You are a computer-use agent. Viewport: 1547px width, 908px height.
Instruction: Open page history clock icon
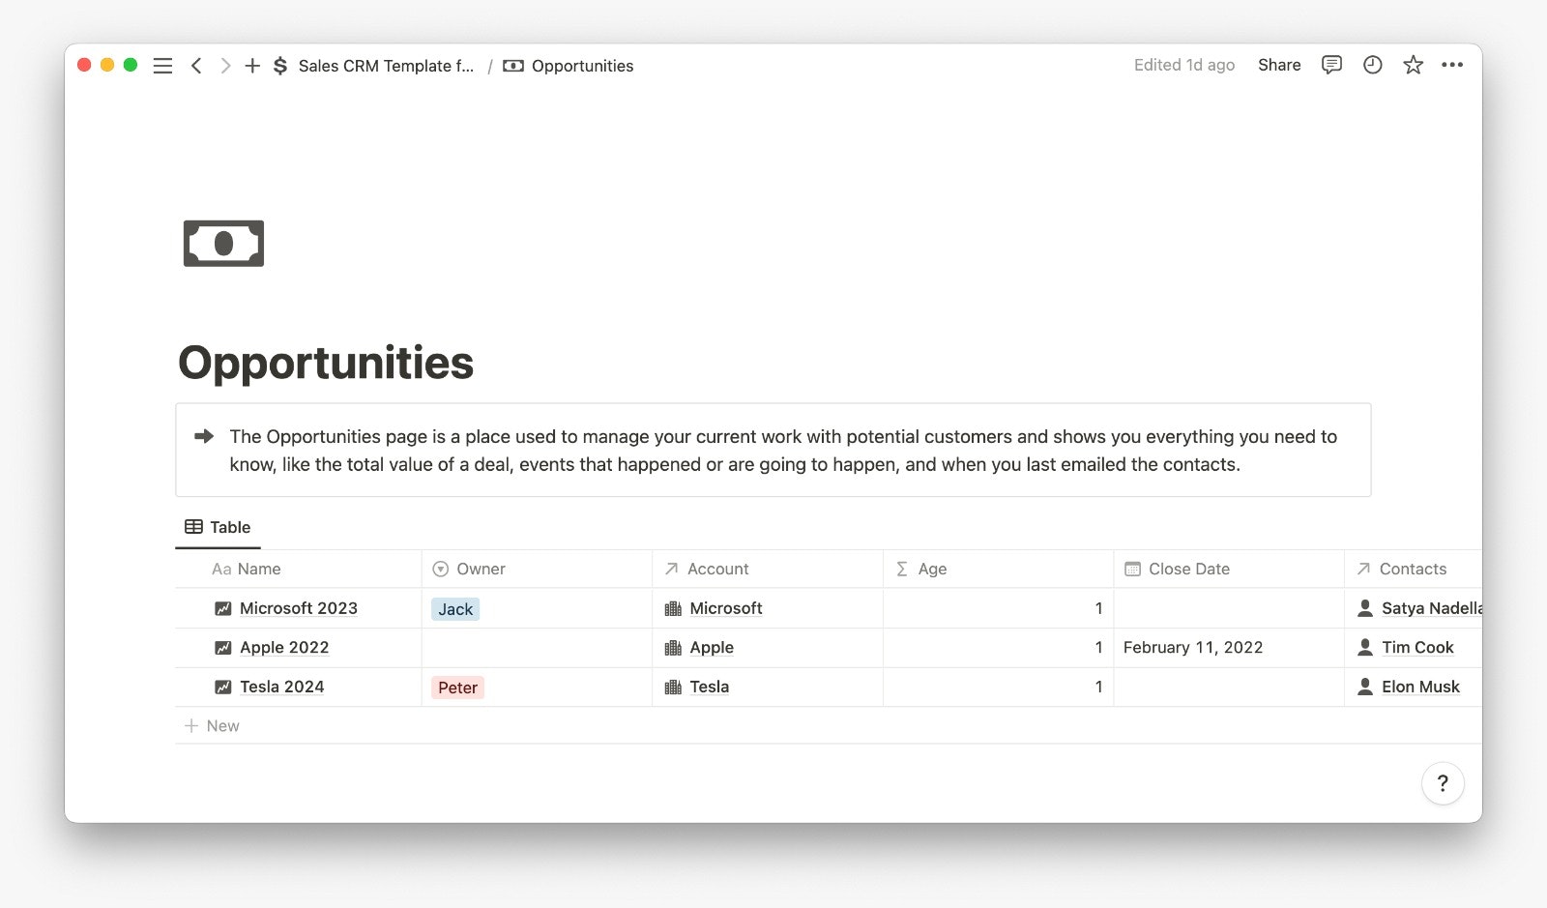click(1372, 65)
